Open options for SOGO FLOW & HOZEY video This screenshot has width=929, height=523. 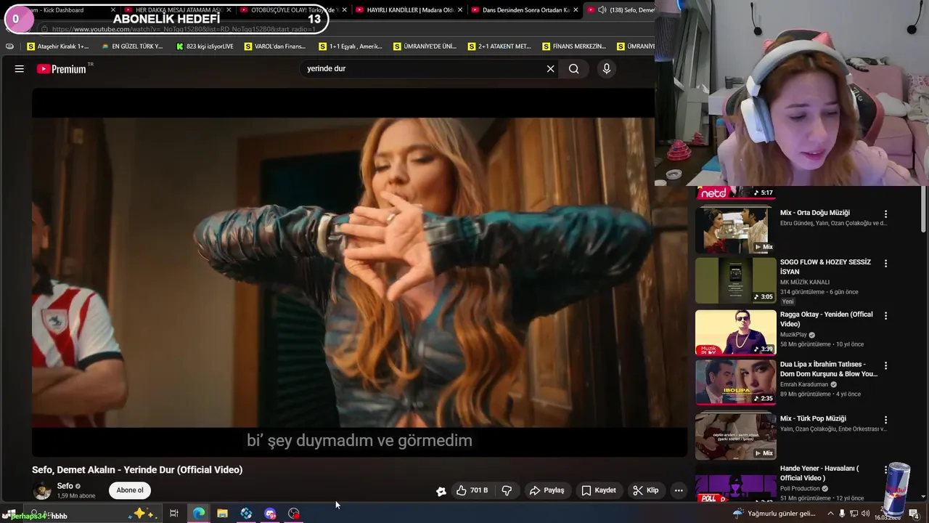pos(885,264)
